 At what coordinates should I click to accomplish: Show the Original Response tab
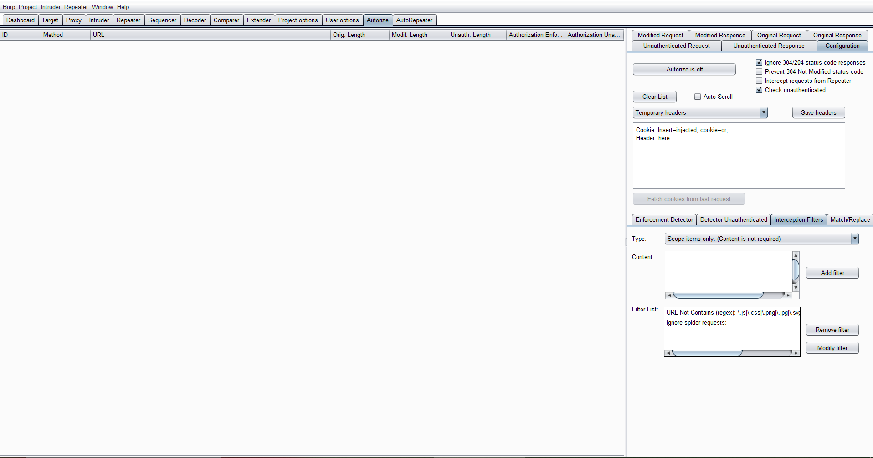coord(837,35)
